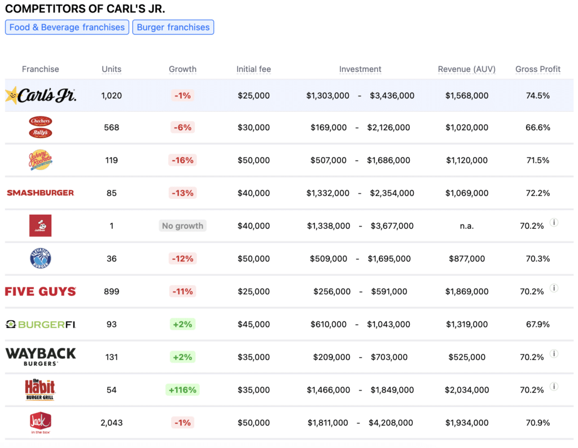The height and width of the screenshot is (448, 578).
Task: Click the -11% growth badge
Action: tap(182, 291)
